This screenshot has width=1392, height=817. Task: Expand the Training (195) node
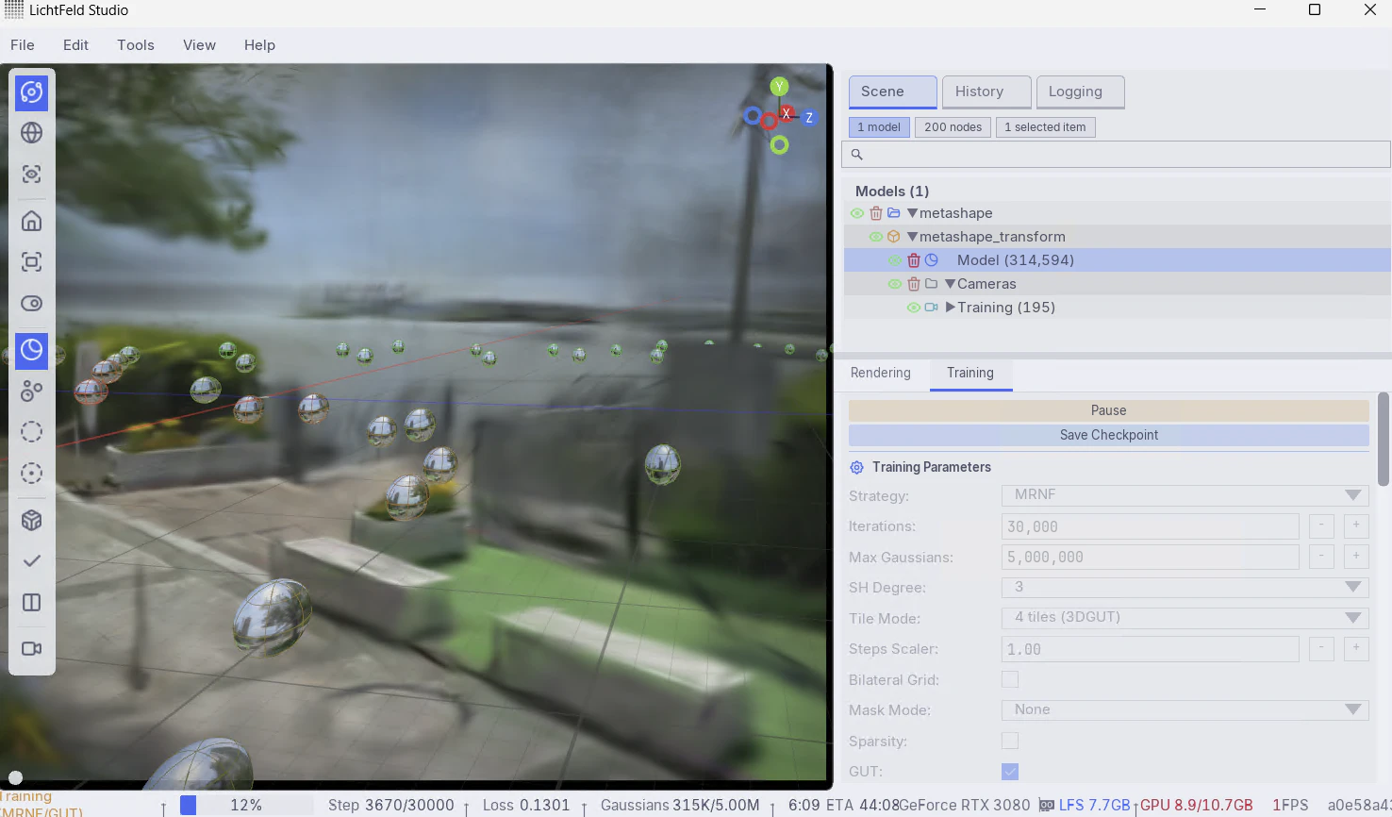point(951,308)
